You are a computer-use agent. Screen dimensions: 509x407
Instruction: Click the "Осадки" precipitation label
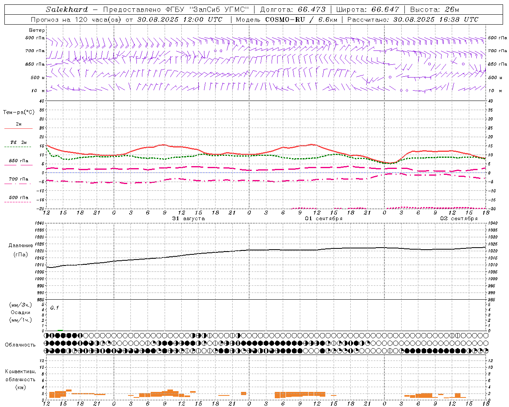coord(21,312)
